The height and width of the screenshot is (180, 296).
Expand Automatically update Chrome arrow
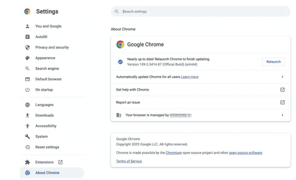tap(283, 77)
